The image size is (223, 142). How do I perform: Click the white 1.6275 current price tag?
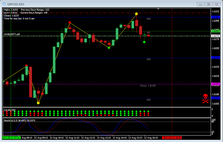216,36
